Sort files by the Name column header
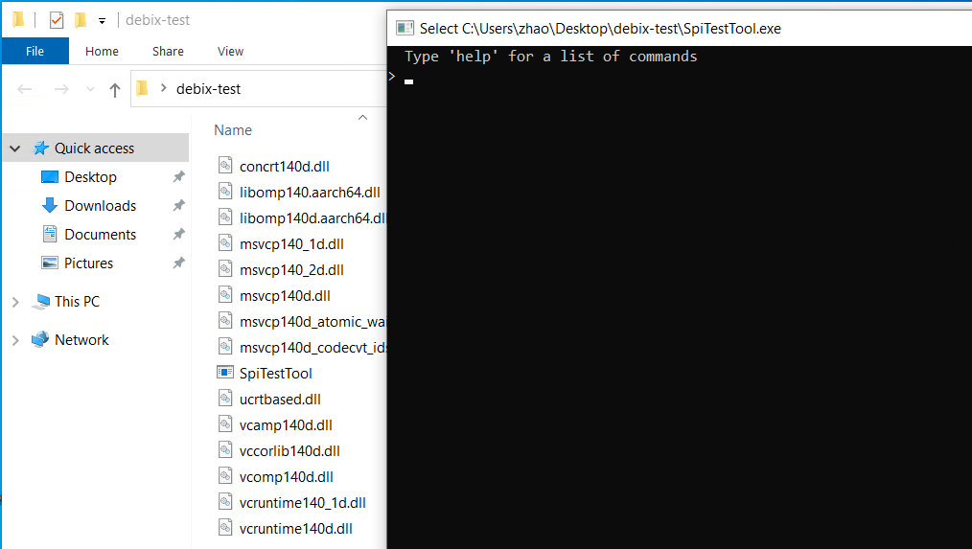 point(233,130)
